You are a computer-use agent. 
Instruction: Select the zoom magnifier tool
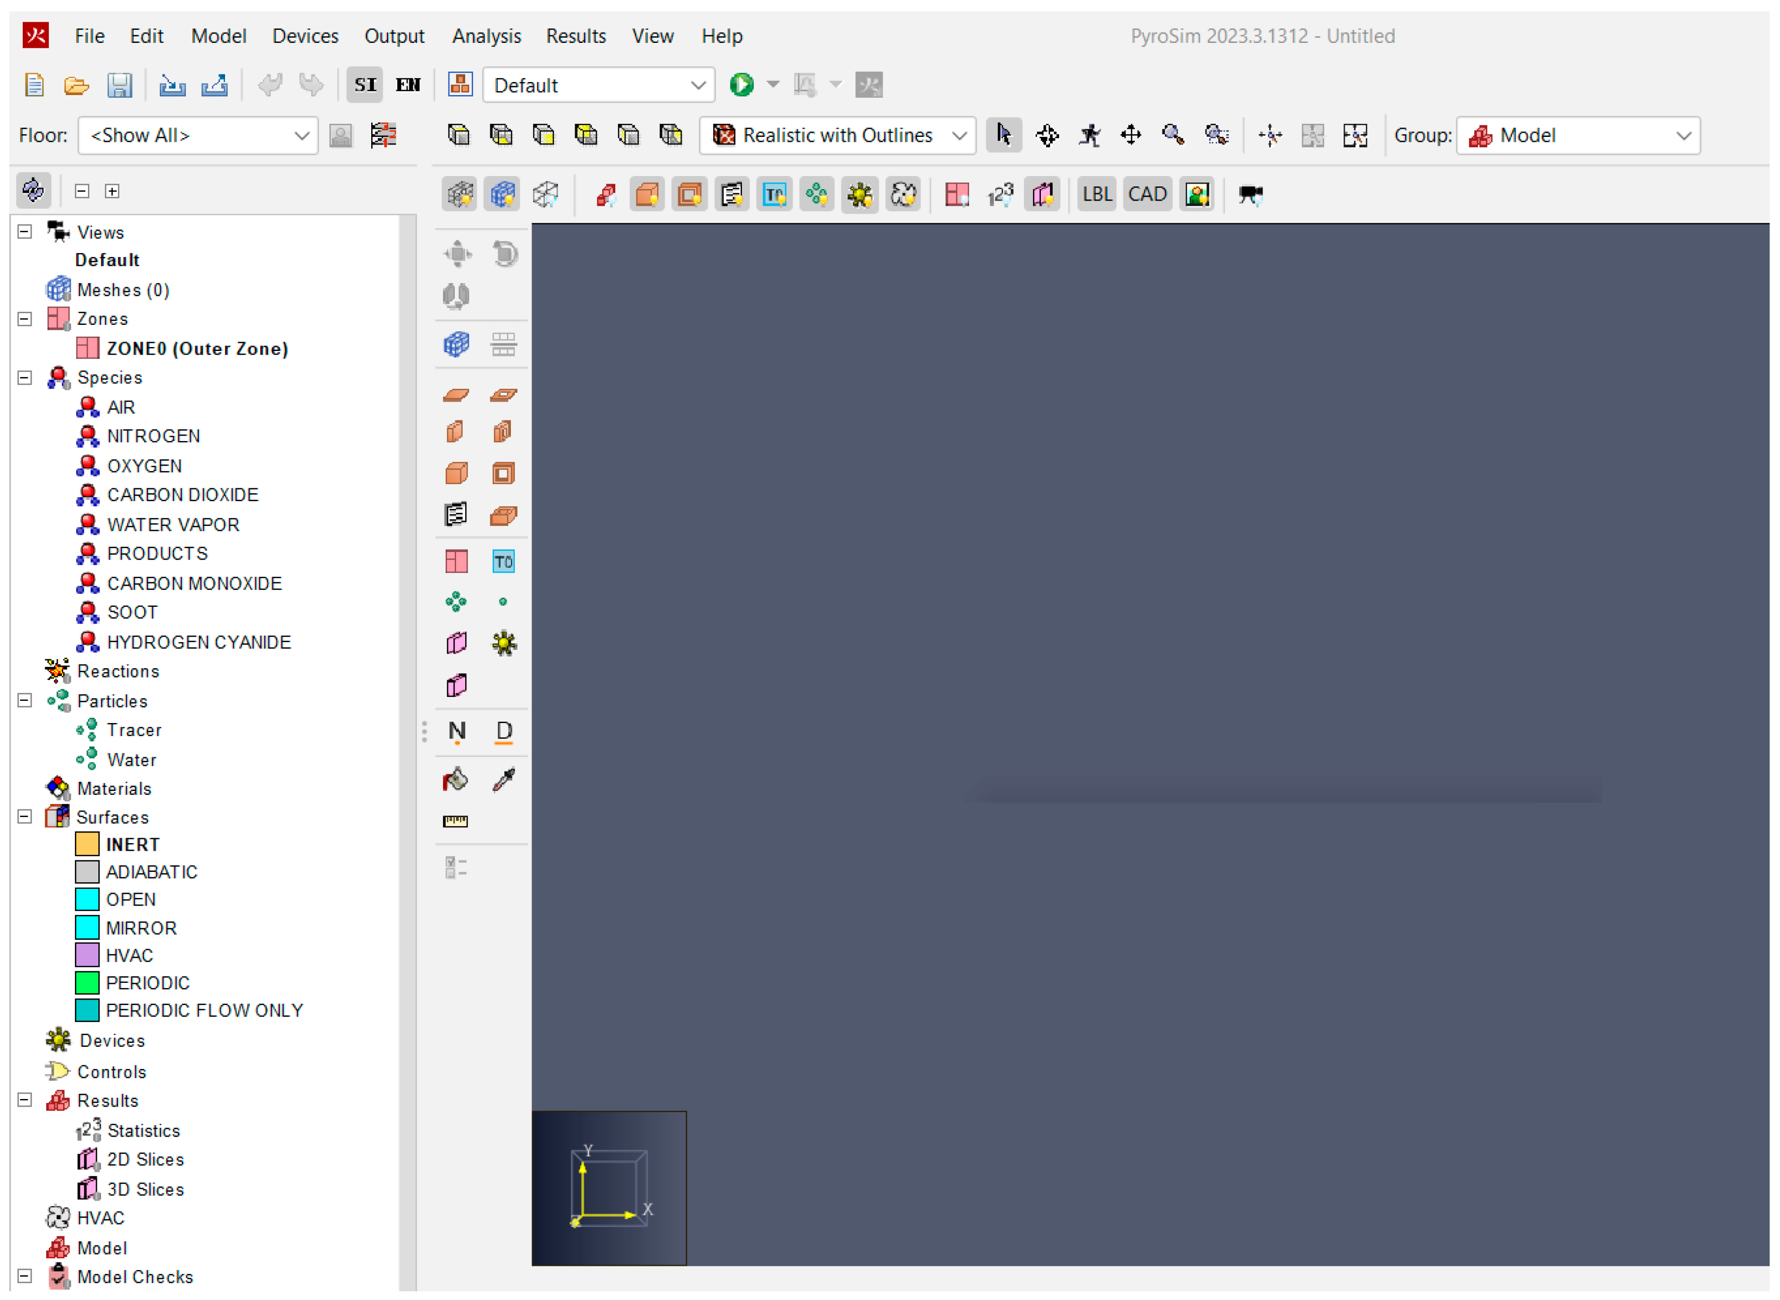click(1173, 135)
